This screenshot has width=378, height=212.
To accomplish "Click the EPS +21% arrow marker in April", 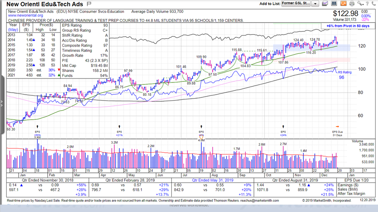I will click(x=119, y=126).
